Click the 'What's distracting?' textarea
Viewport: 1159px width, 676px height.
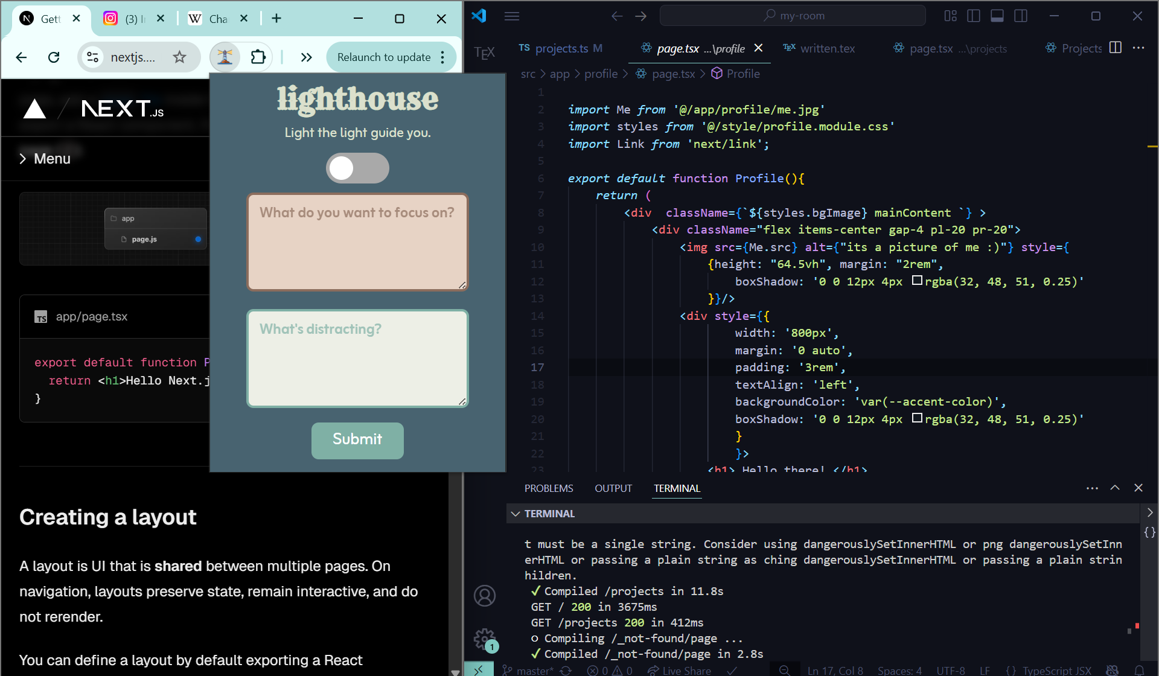tap(357, 359)
